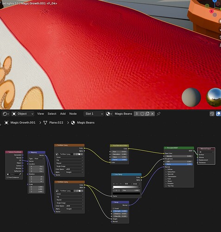Toggle From Instancer checkbox

[7, 177]
